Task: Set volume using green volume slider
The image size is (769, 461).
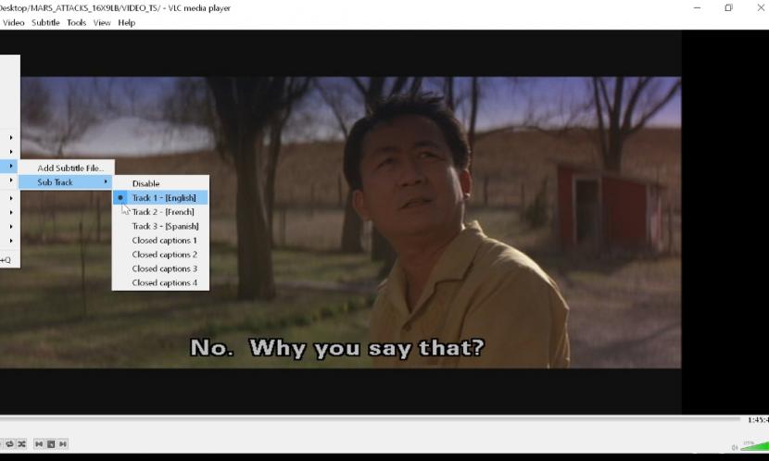Action: 755,445
